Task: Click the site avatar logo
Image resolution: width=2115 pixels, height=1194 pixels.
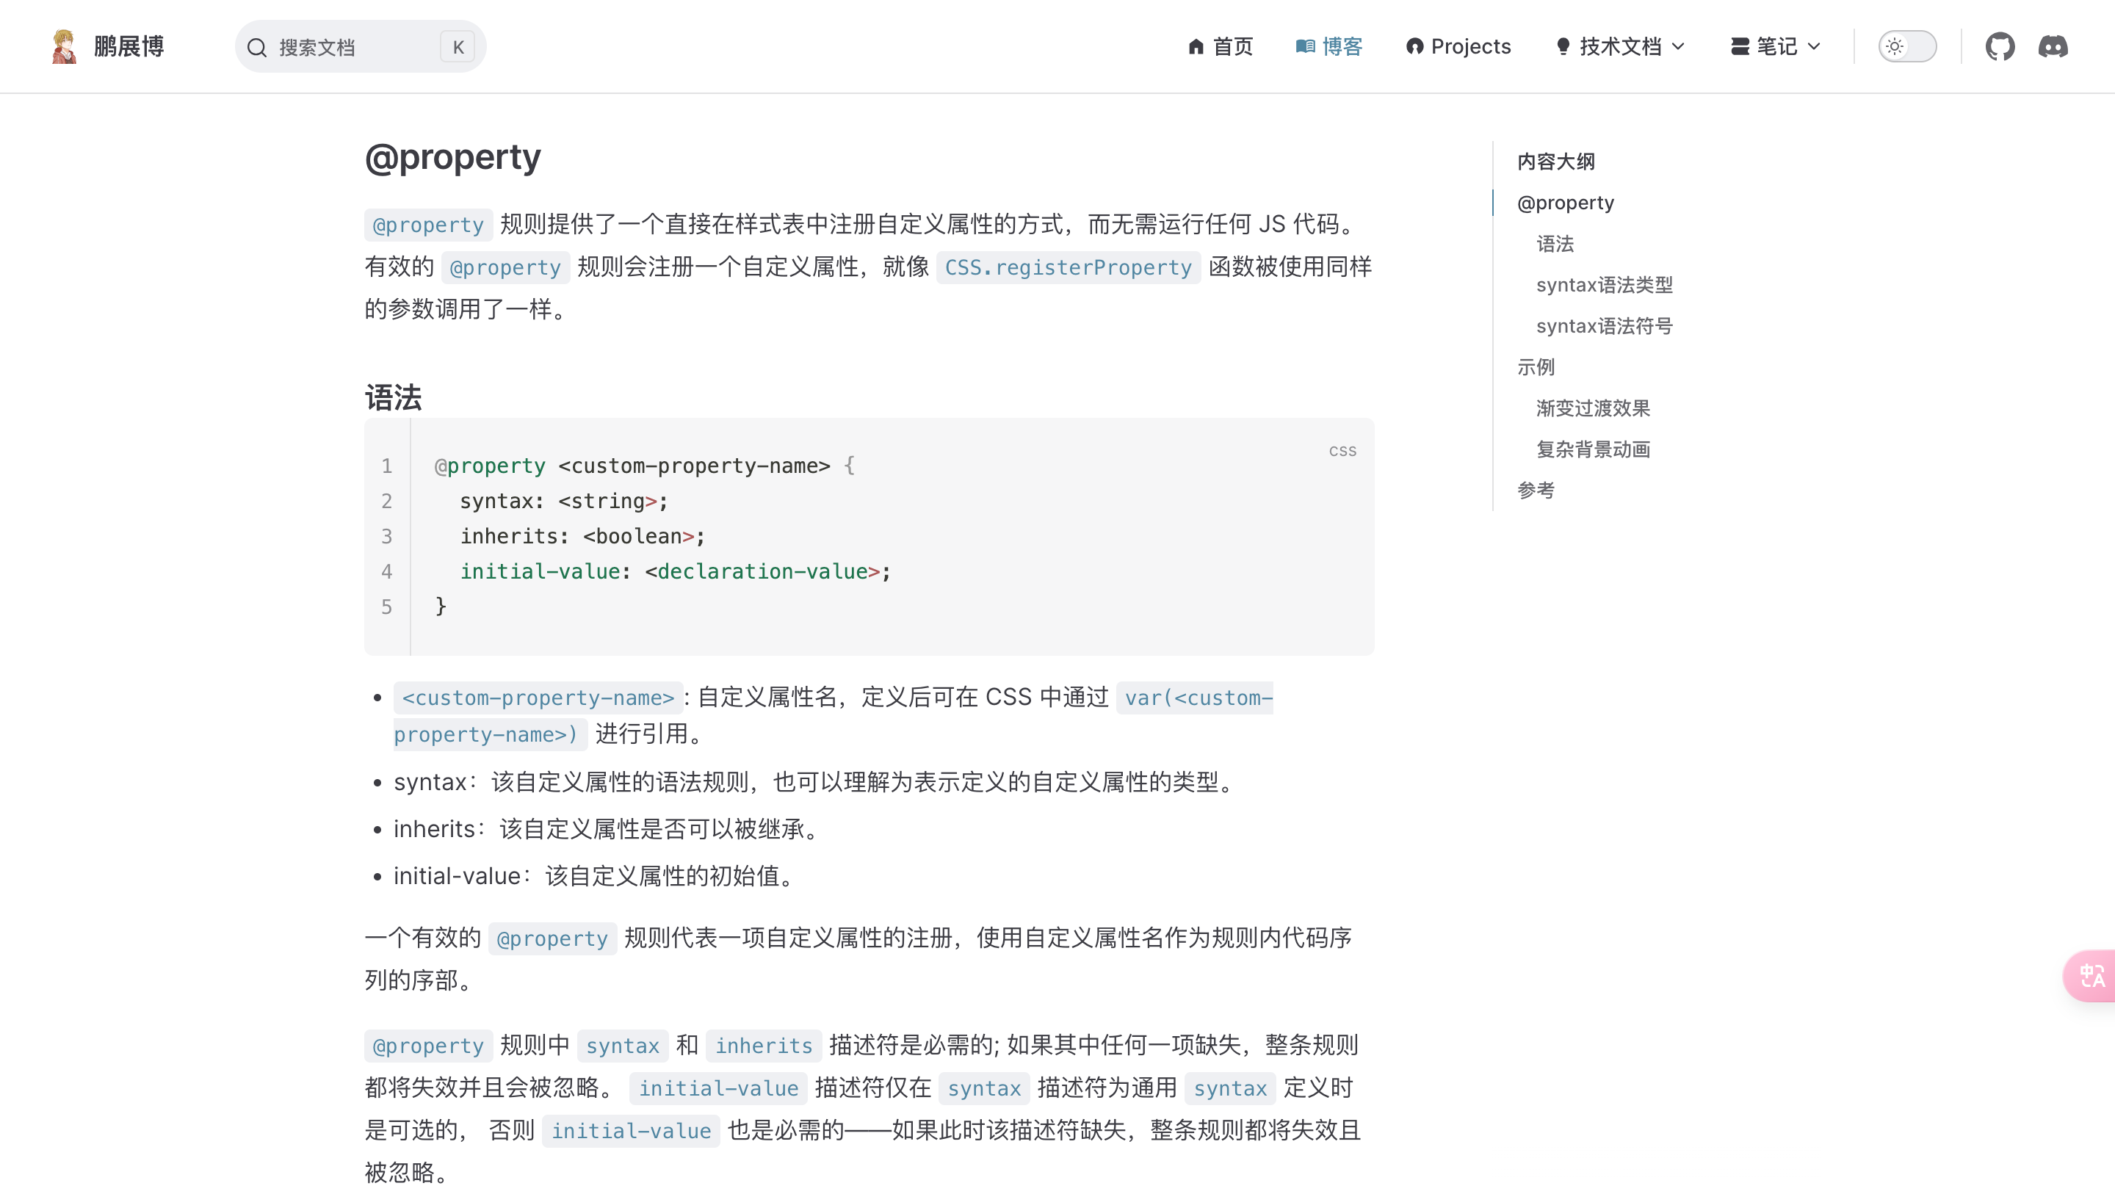Action: 64,47
